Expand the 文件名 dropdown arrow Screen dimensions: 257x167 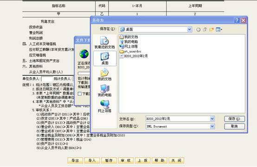click(x=212, y=118)
